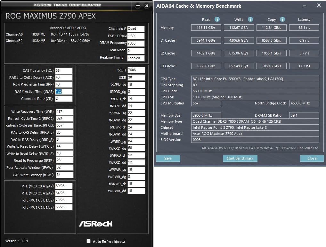Click L3 Cache Latency result 17.3 ns
The width and height of the screenshot is (326, 247).
pos(304,66)
